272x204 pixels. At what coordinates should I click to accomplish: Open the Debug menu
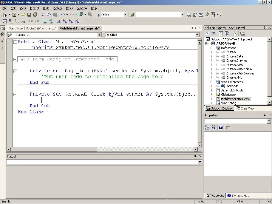(57, 8)
